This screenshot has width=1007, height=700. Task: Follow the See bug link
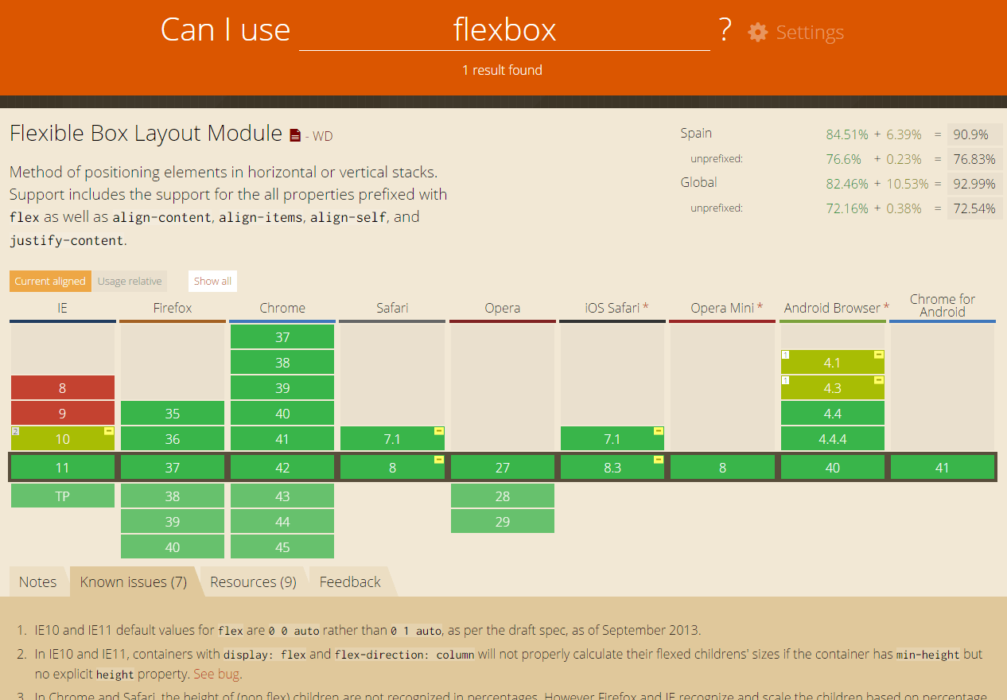[216, 674]
